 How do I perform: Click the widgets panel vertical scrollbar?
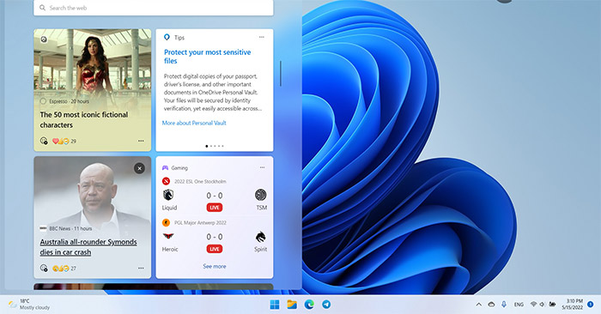tap(281, 74)
